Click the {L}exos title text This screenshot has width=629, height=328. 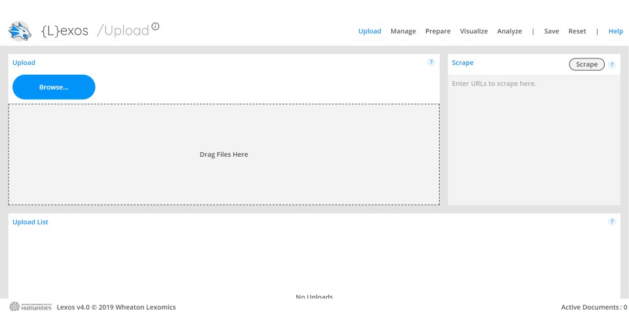point(65,31)
